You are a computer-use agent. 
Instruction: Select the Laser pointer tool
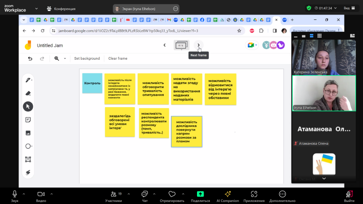point(28,173)
